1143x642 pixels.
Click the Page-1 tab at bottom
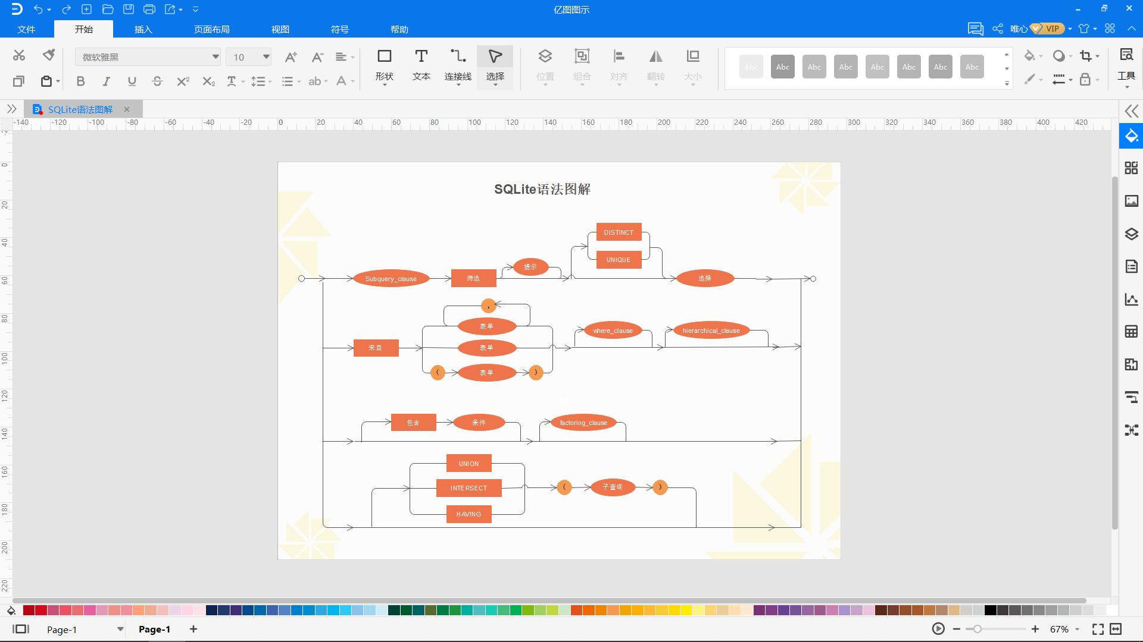point(154,629)
